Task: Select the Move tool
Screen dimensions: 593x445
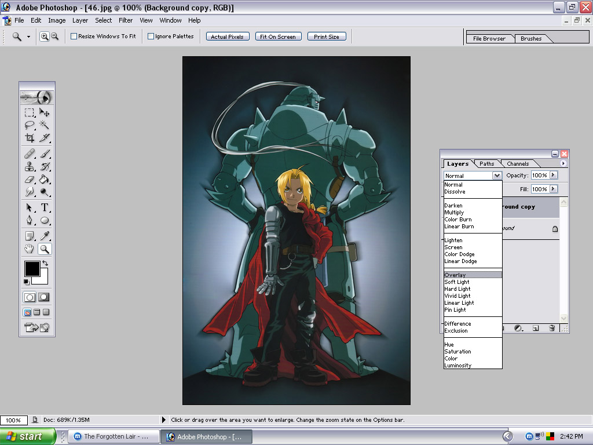Action: [x=44, y=112]
